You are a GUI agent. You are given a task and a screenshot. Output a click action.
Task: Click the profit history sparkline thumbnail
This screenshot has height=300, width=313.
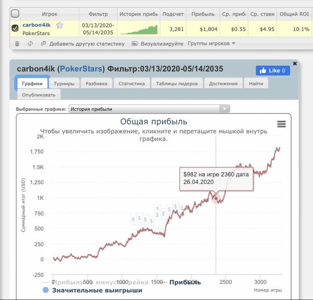point(139,30)
